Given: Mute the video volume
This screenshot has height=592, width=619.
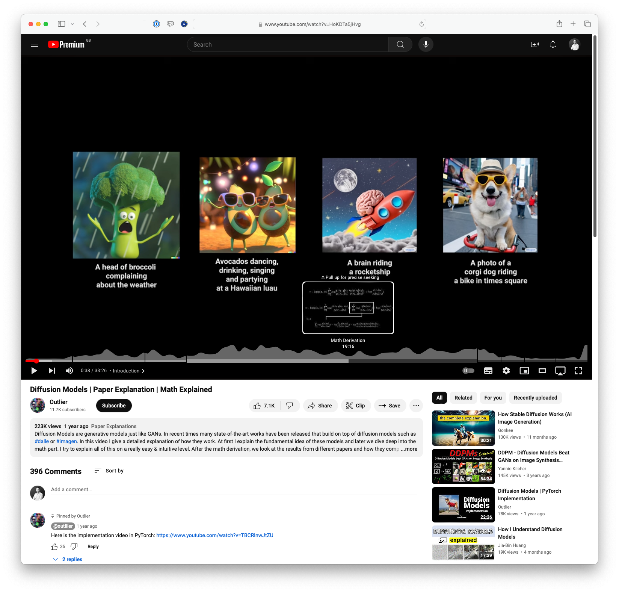Looking at the screenshot, I should (x=69, y=371).
